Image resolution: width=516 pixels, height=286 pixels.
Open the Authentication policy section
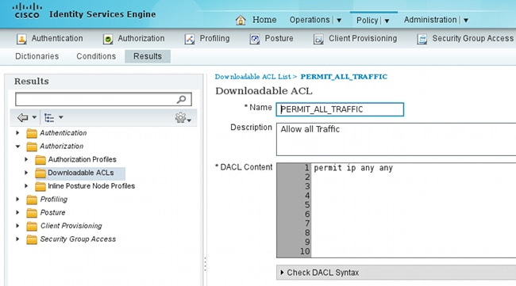(57, 38)
